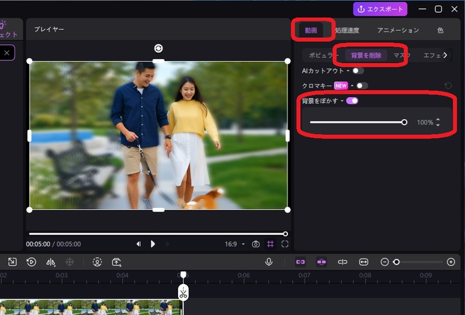Viewport: 465px width, 315px height.
Task: Toggle the purple auto snapping icon
Action: click(322, 261)
